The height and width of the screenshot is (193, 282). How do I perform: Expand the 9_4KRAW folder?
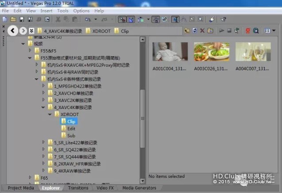[43, 170]
